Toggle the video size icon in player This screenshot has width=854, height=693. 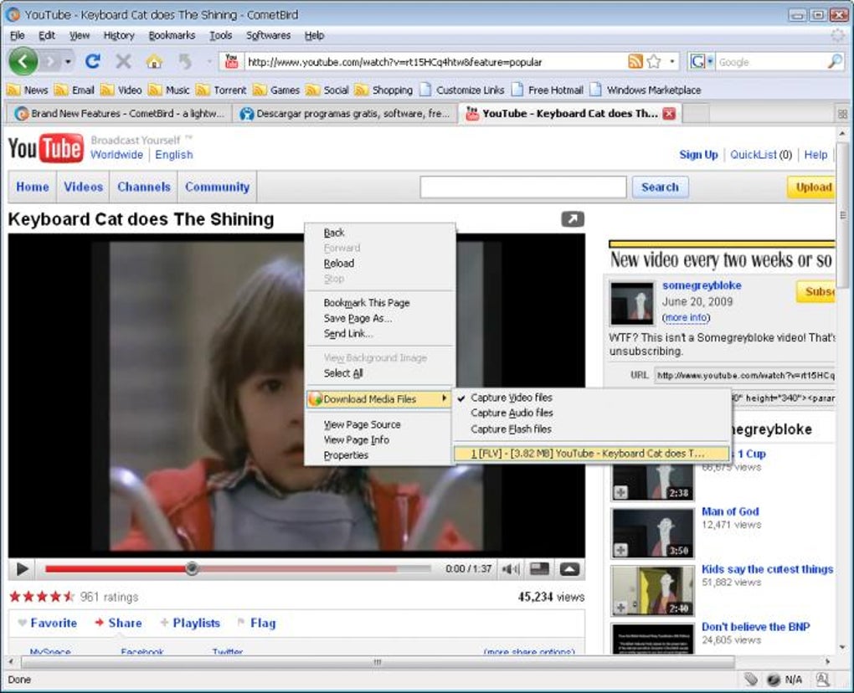click(540, 569)
